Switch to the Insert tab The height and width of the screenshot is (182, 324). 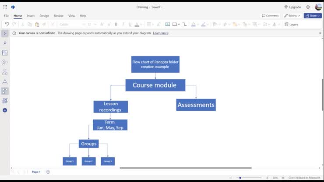(x=31, y=16)
